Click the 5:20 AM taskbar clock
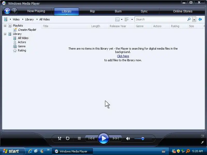Image resolution: width=207 pixels, height=155 pixels. point(197,151)
